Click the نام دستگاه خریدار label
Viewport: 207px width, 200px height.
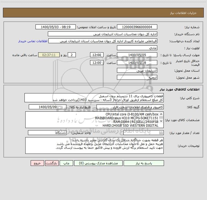click(187, 34)
